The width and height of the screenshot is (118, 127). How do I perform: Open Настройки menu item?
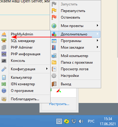click(x=75, y=76)
